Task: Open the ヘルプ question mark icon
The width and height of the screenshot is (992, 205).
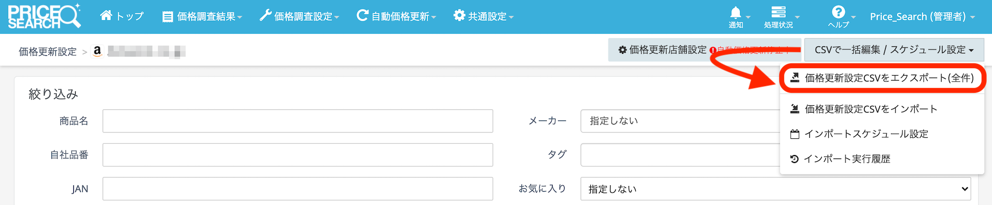Action: 838,12
